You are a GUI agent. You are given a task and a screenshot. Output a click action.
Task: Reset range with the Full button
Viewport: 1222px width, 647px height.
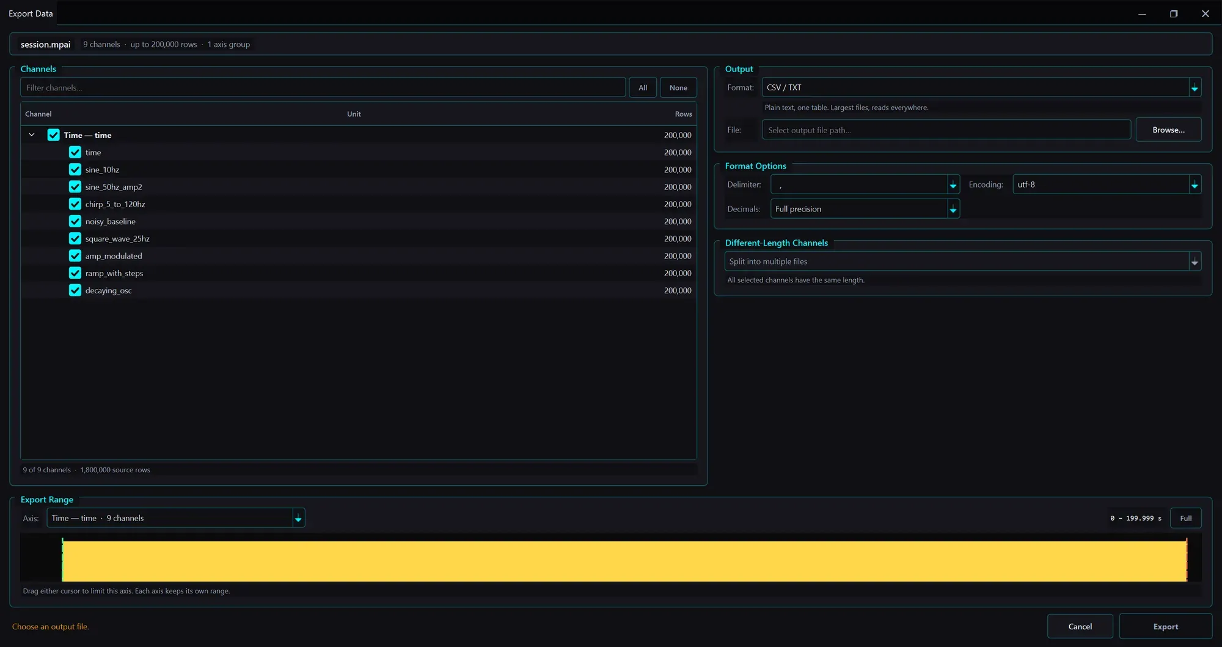[1185, 518]
